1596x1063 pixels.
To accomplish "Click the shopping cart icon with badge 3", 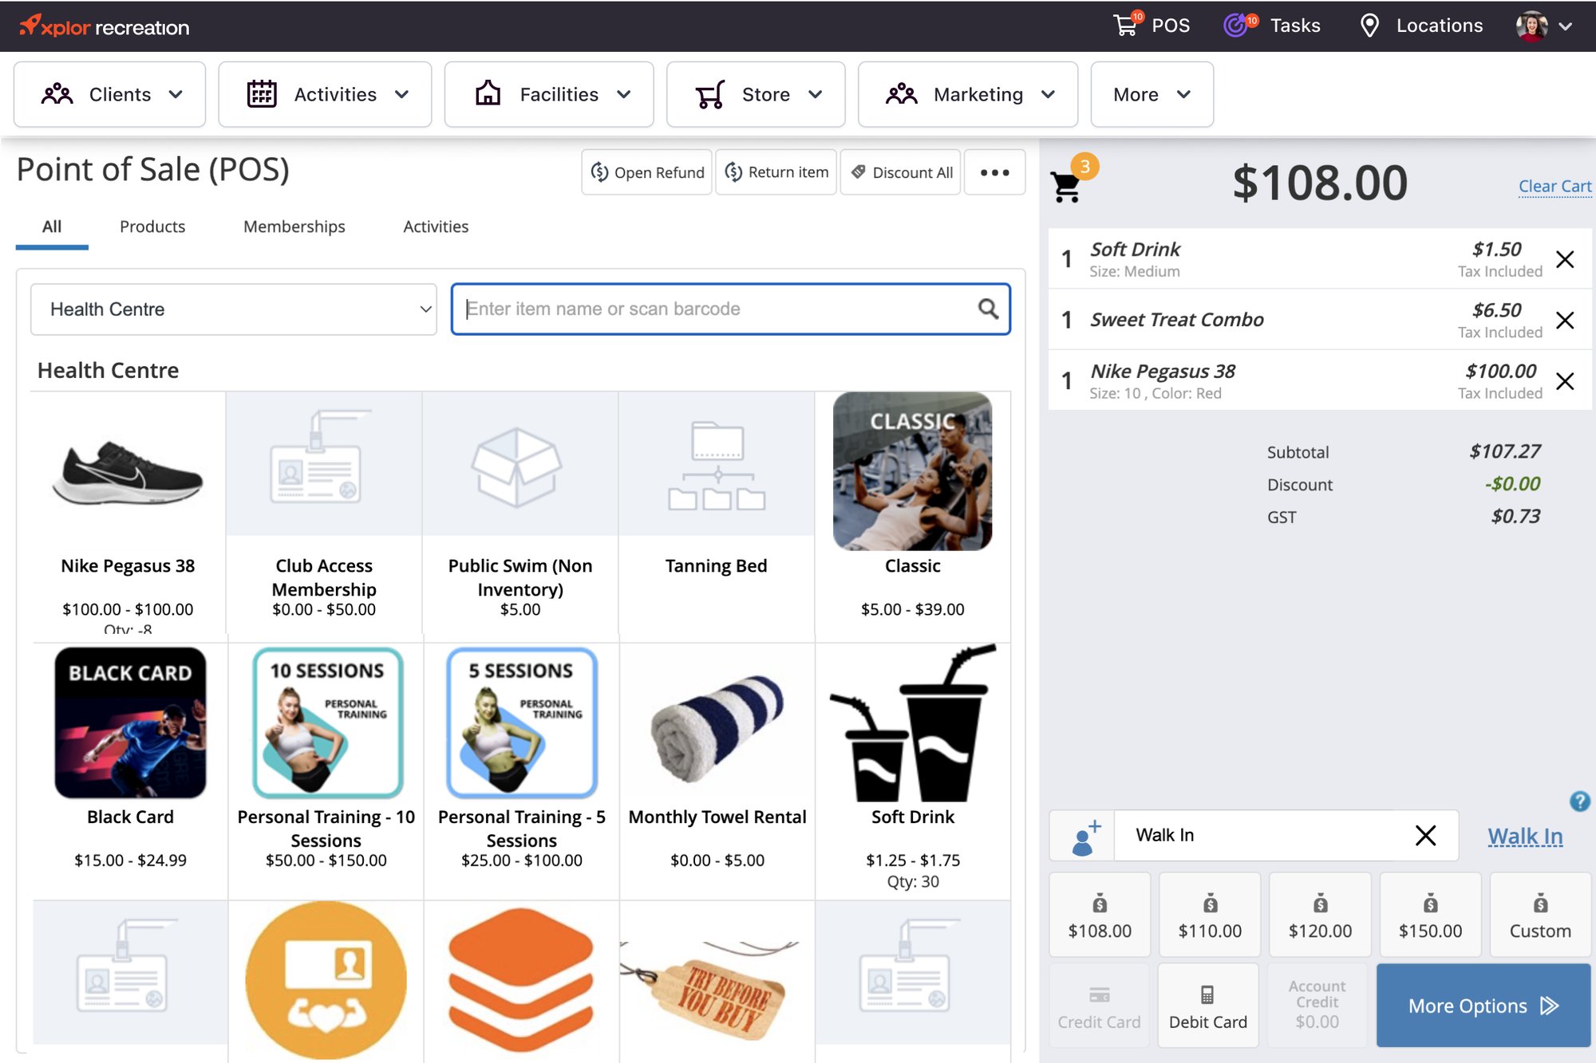I will pos(1067,187).
